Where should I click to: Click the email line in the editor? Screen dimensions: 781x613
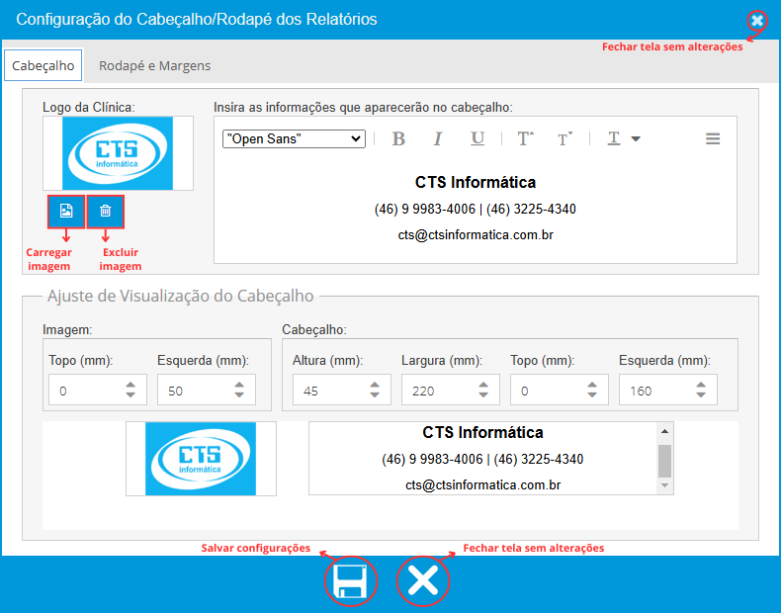click(476, 235)
